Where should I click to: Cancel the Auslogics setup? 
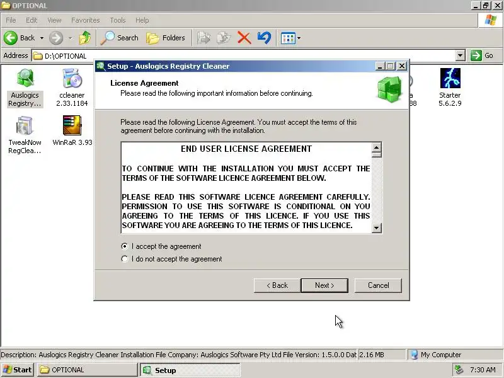pos(378,285)
